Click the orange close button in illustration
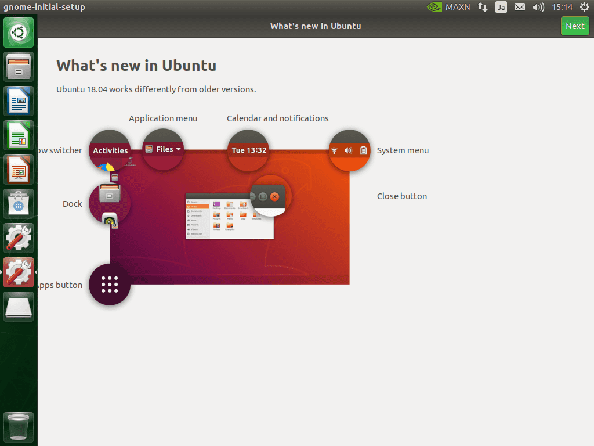The width and height of the screenshot is (594, 446). click(x=275, y=196)
